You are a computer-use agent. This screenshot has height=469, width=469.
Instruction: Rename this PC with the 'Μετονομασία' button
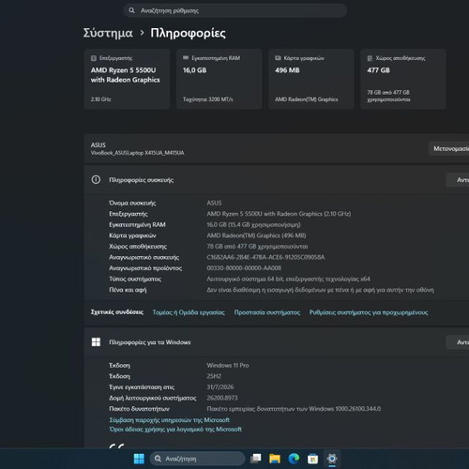click(449, 148)
